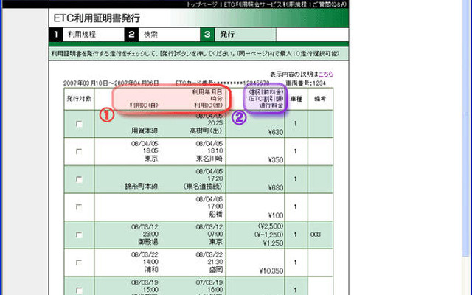Go to step 1 利用規程 tab
Viewport: 472px width, 295px height.
tap(86, 35)
